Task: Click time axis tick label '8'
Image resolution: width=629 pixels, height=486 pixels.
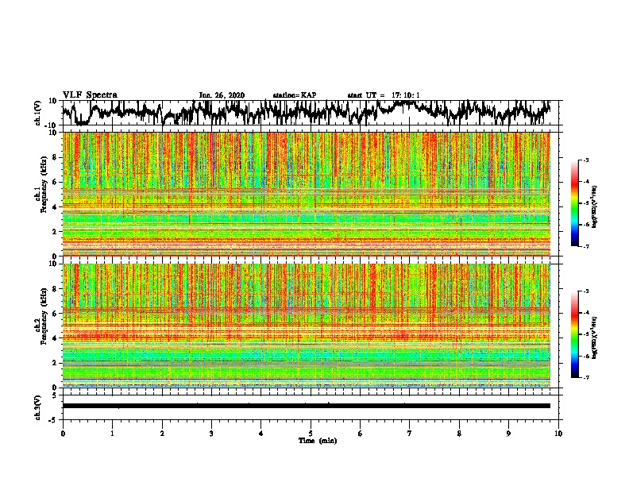Action: click(x=459, y=434)
